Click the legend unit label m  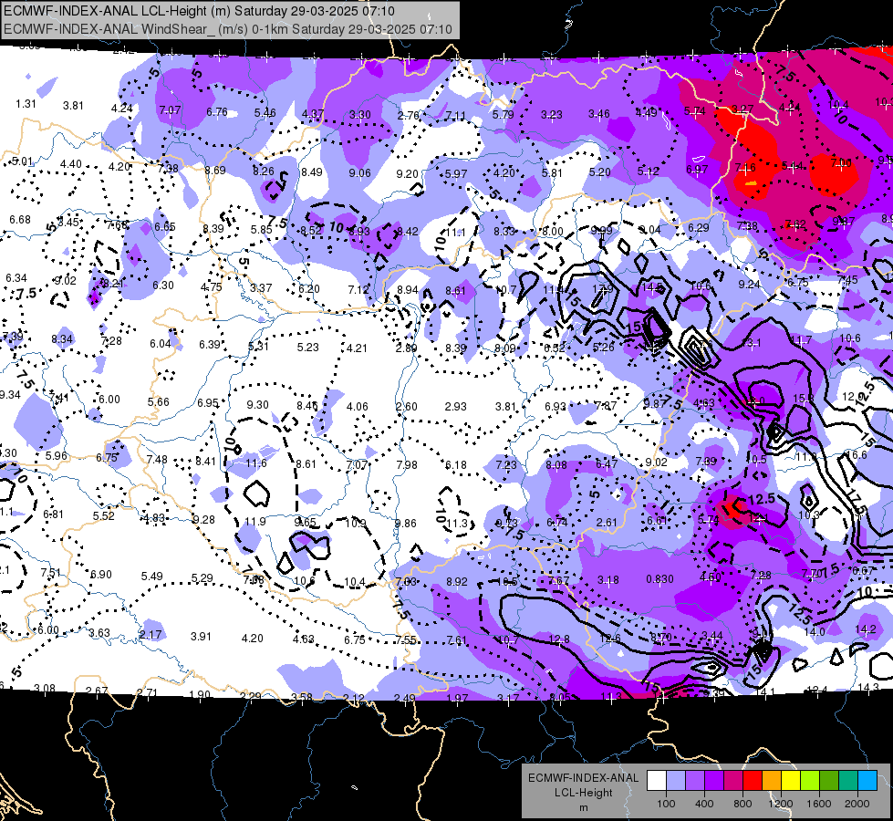tap(583, 807)
